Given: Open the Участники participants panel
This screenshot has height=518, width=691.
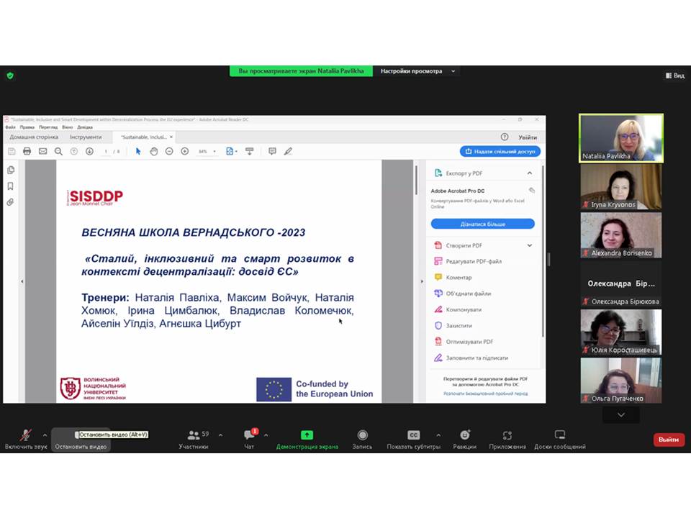Looking at the screenshot, I should click(x=194, y=439).
